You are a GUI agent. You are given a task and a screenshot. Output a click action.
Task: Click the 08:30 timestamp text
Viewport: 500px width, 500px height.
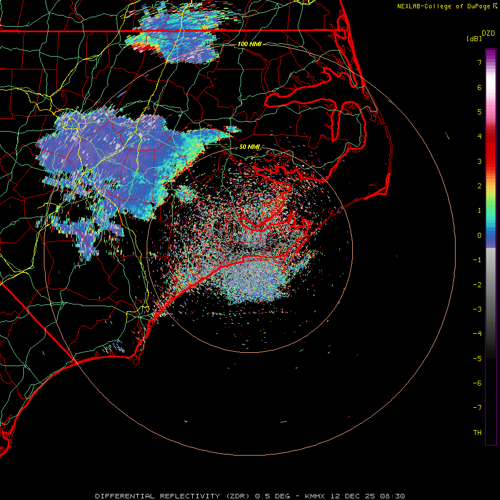[393, 496]
